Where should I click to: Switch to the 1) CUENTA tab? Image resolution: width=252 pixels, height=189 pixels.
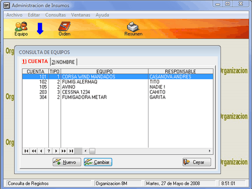[35, 61]
